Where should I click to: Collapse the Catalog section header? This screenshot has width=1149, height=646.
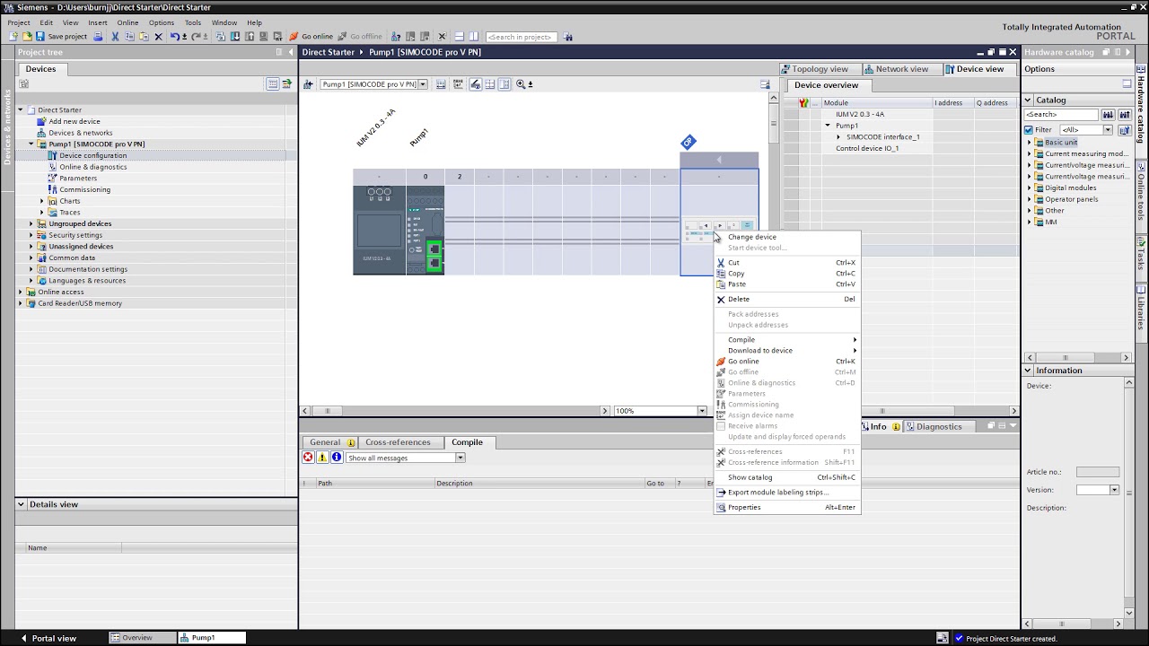(x=1029, y=100)
